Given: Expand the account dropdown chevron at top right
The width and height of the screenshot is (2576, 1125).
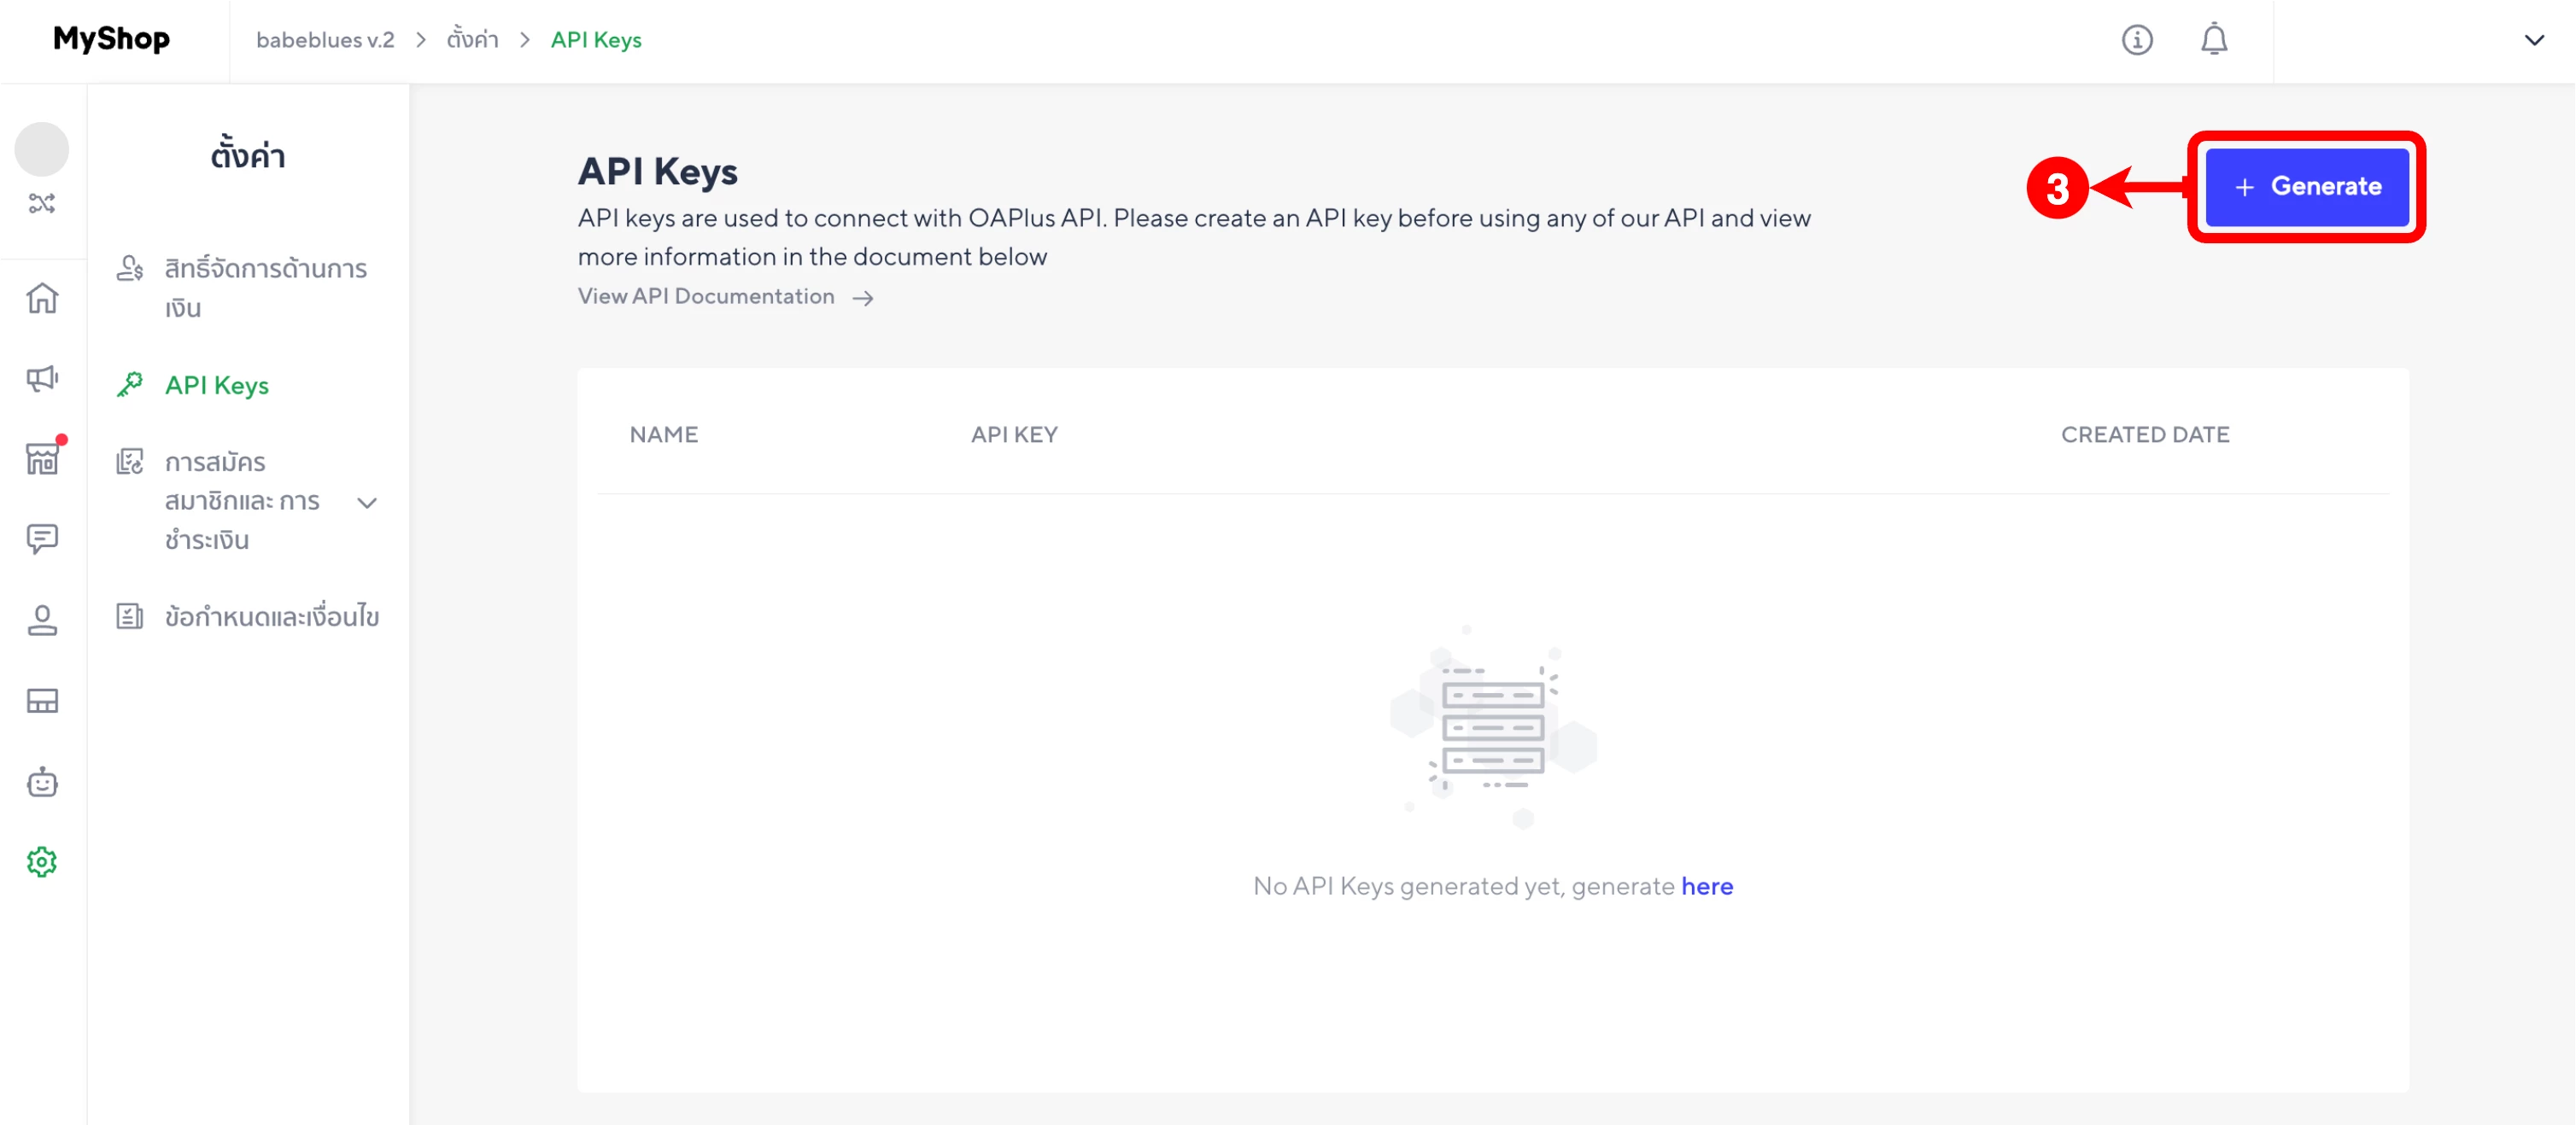Looking at the screenshot, I should tap(2533, 41).
